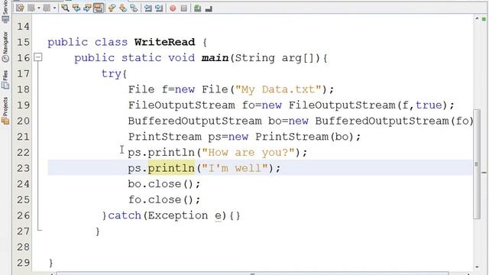Image resolution: width=489 pixels, height=275 pixels.
Task: Click the highlighted println on line 23
Action: (x=171, y=168)
